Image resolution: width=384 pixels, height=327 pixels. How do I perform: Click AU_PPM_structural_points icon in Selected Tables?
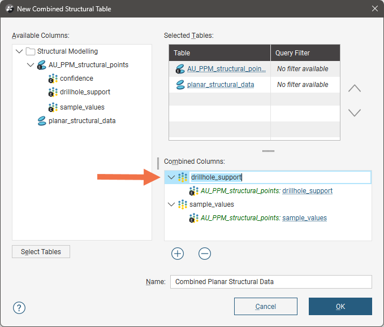click(x=180, y=69)
